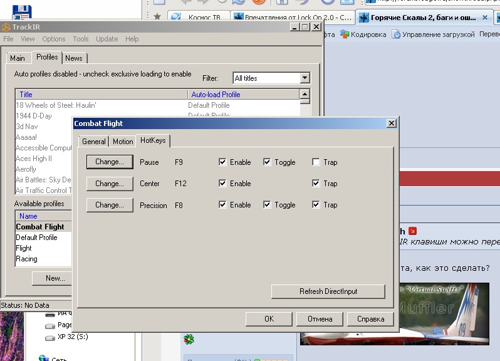Click Change button for Pause hotkey
This screenshot has width=500, height=361.
click(x=110, y=162)
